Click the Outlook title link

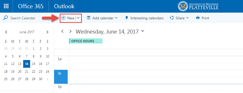click(64, 6)
